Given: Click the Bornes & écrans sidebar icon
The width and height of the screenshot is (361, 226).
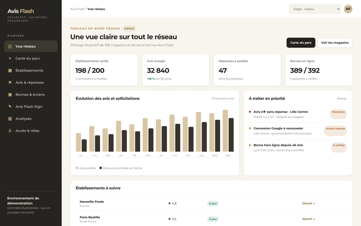Looking at the screenshot, I should [x=10, y=95].
